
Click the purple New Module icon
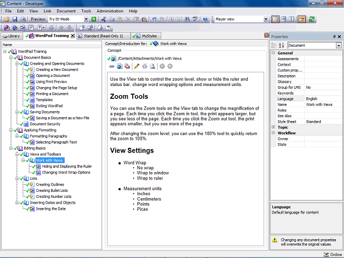coord(6,27)
